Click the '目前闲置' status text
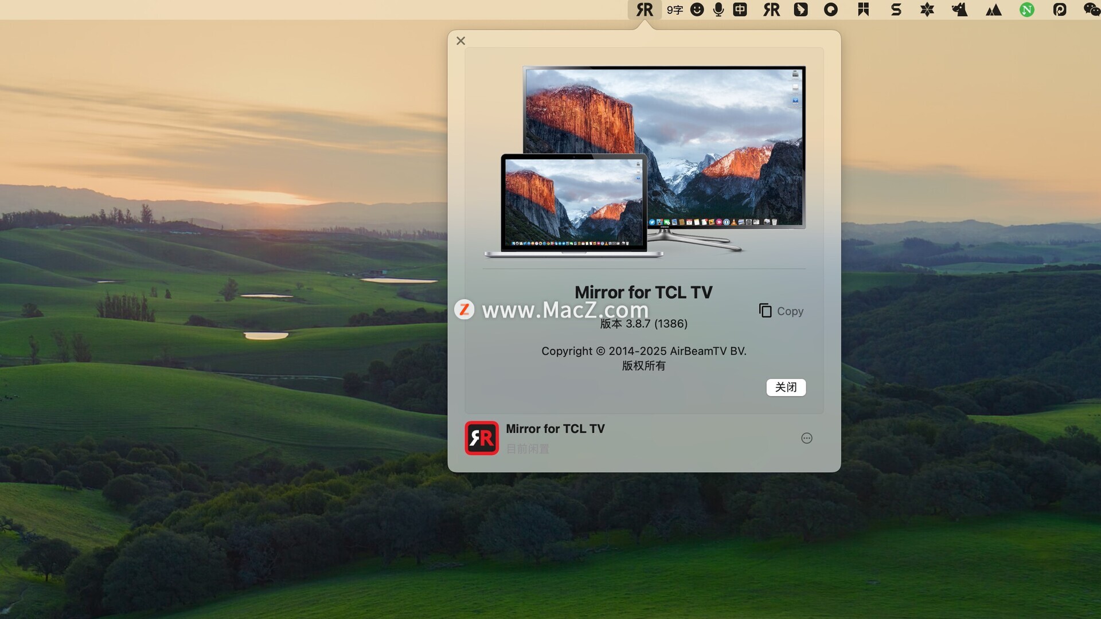1101x619 pixels. coord(528,449)
